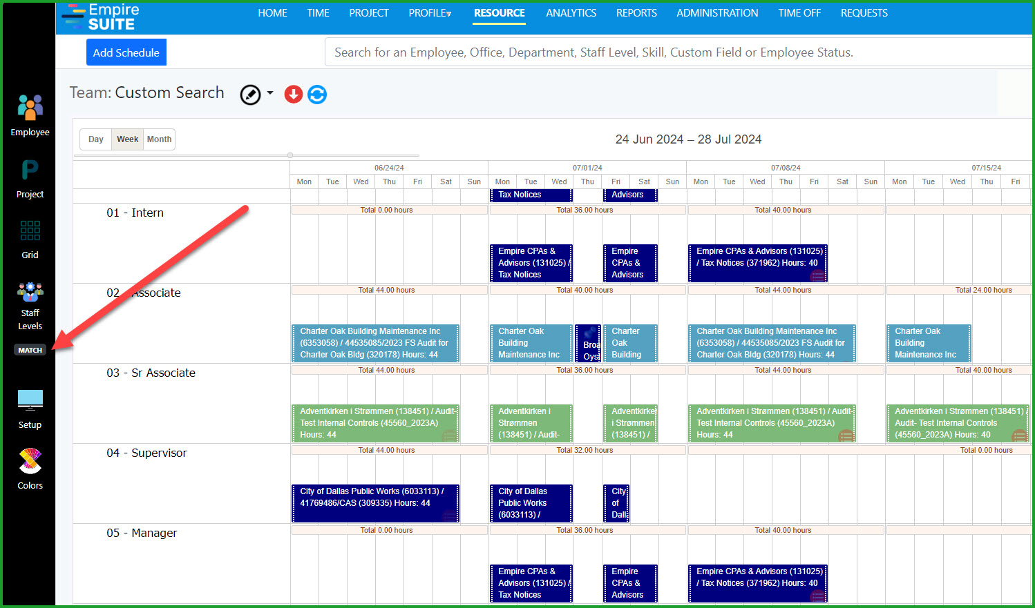Click the 07/08/24 week header
The height and width of the screenshot is (608, 1035).
pos(786,168)
